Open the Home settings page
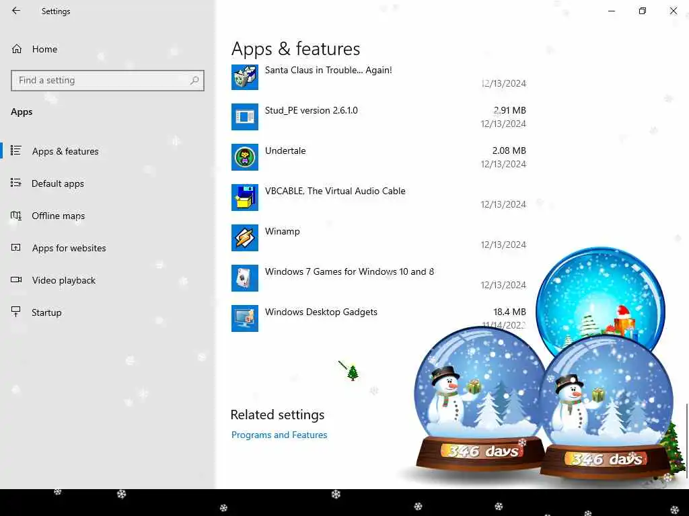This screenshot has width=689, height=516. point(44,49)
